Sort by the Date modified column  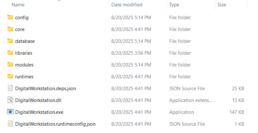tap(127, 5)
